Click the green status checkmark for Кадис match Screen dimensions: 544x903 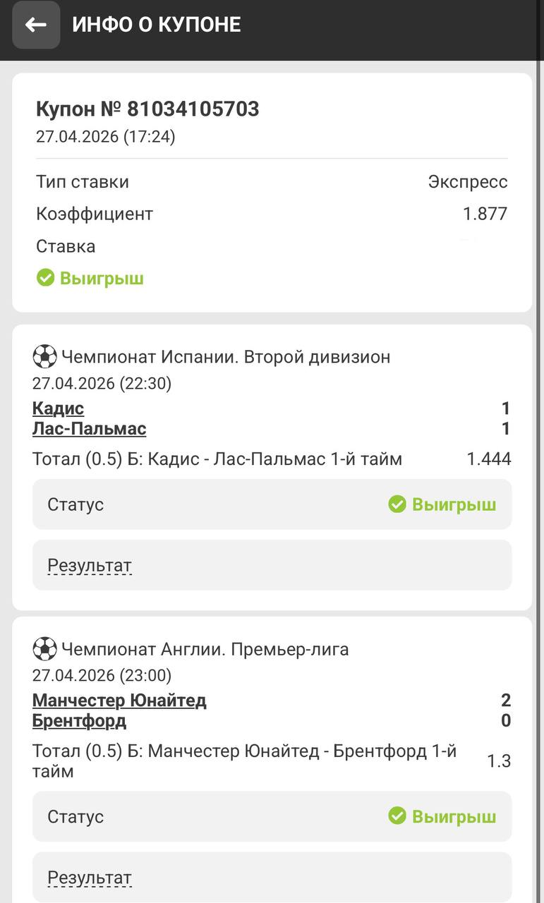(397, 504)
